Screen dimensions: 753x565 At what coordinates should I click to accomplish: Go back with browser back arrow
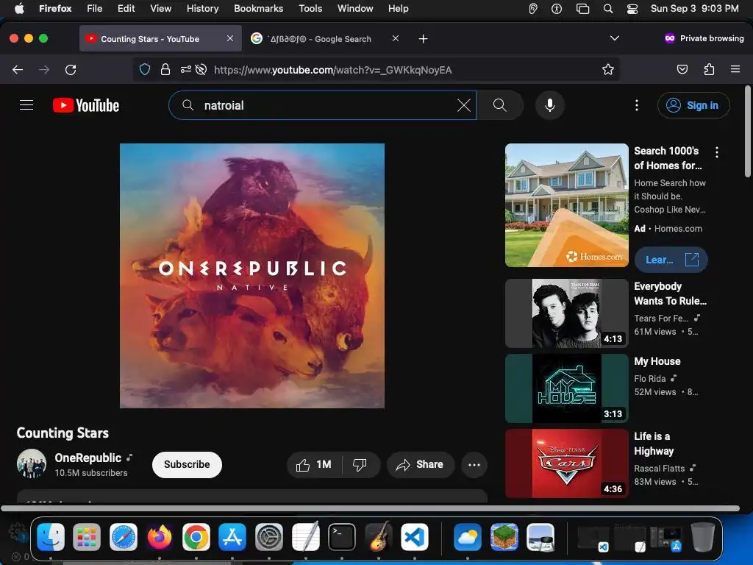[18, 70]
